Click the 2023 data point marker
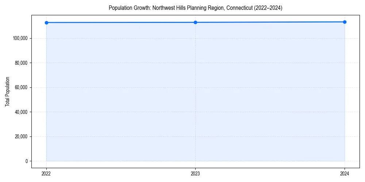 (196, 22)
